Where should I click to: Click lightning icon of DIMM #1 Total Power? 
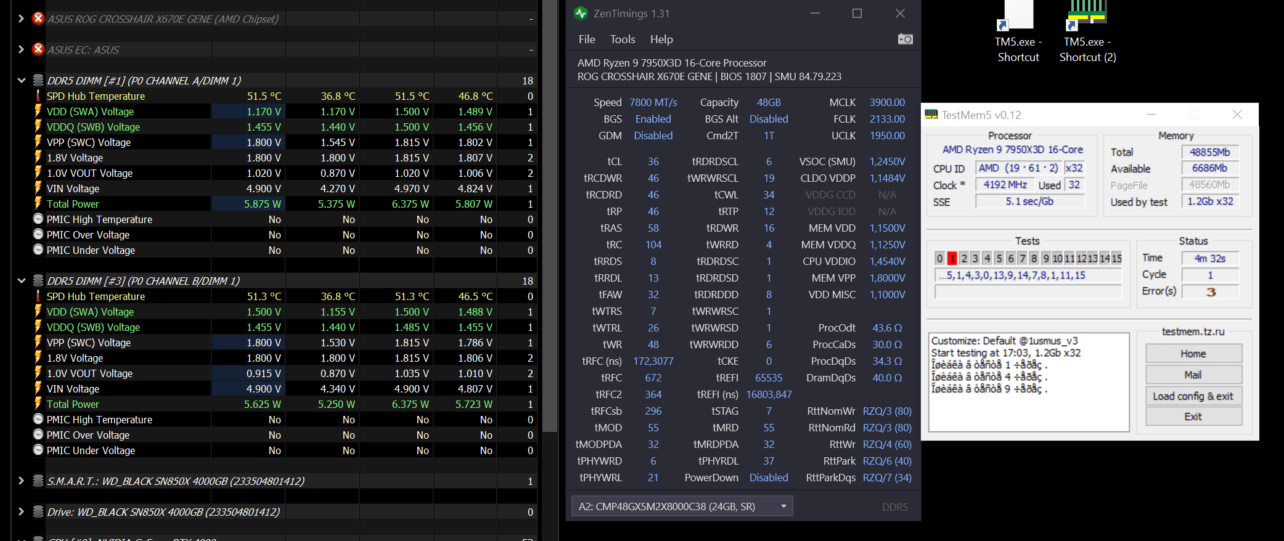pyautogui.click(x=38, y=203)
